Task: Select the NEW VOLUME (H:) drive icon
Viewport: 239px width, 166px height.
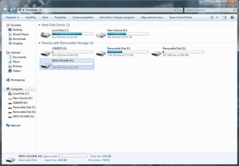Action: [x=45, y=66]
